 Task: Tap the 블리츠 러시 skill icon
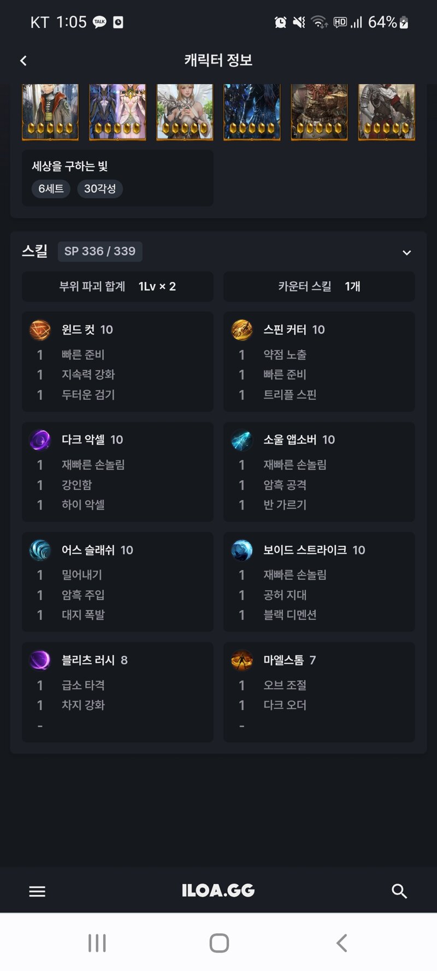point(40,660)
